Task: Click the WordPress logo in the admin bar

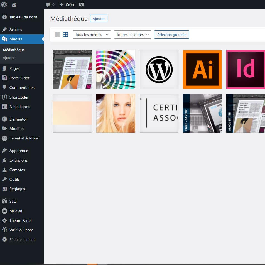Action: coord(4,4)
